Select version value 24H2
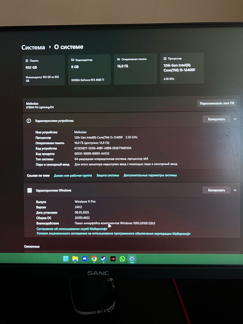 78,207
